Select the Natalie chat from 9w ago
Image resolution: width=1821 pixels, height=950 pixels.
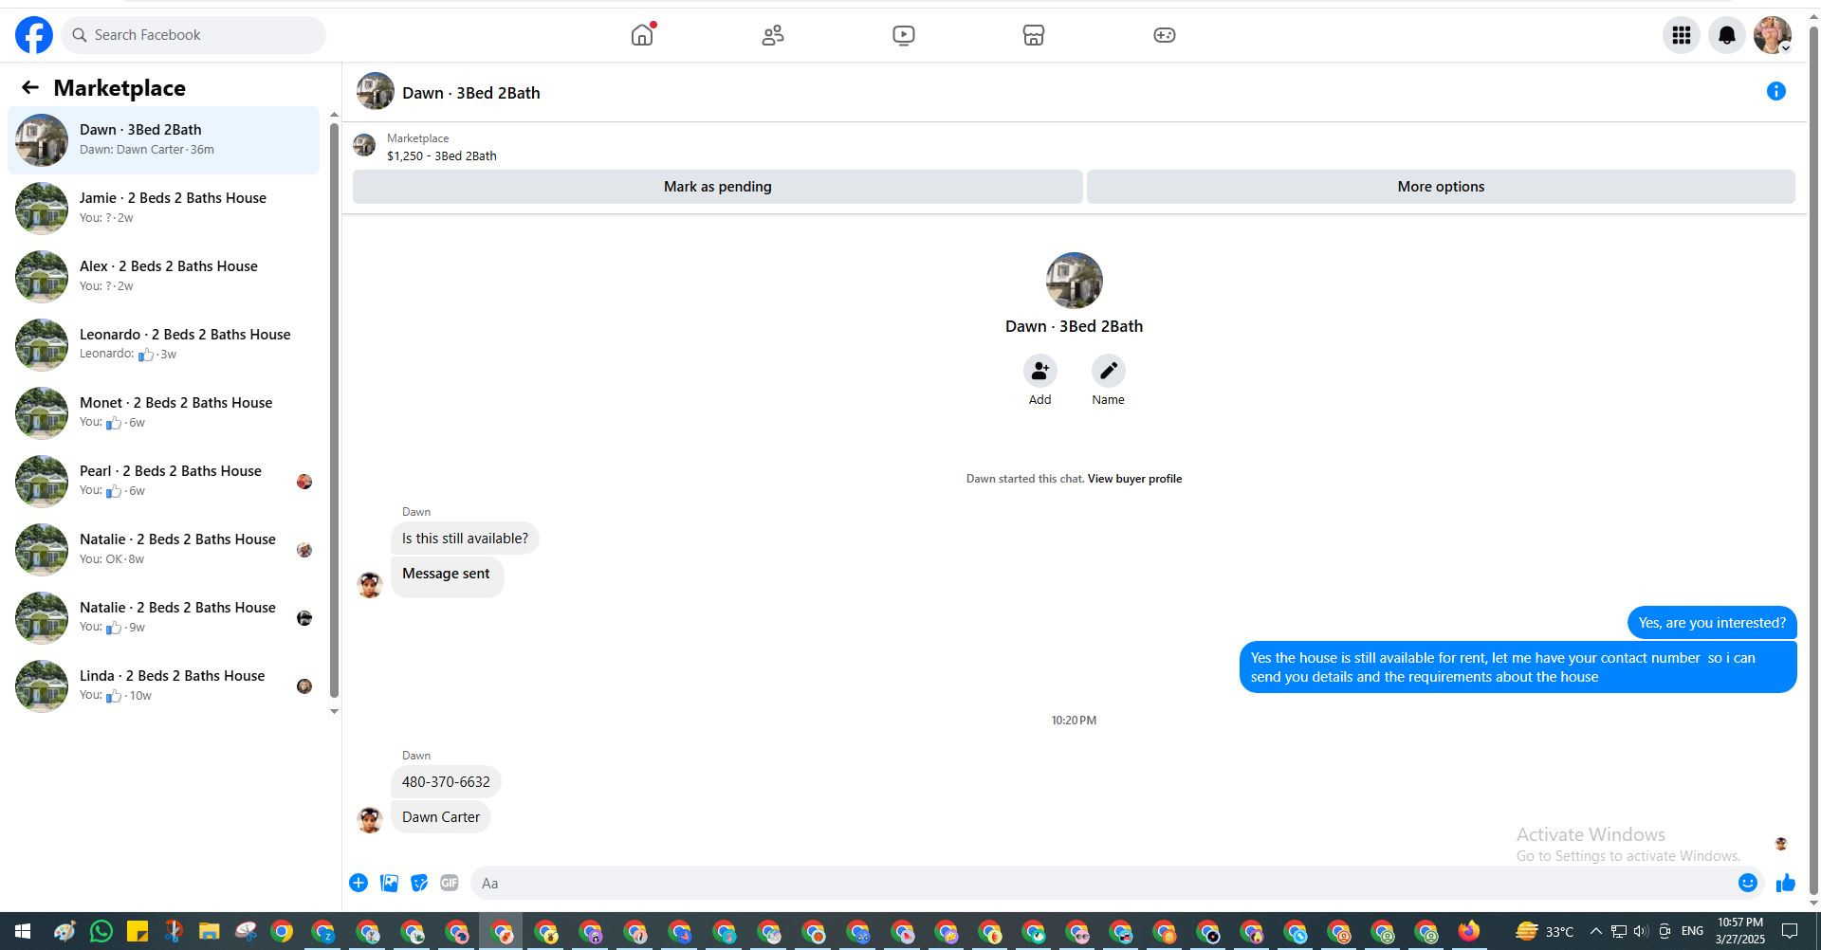tap(163, 618)
